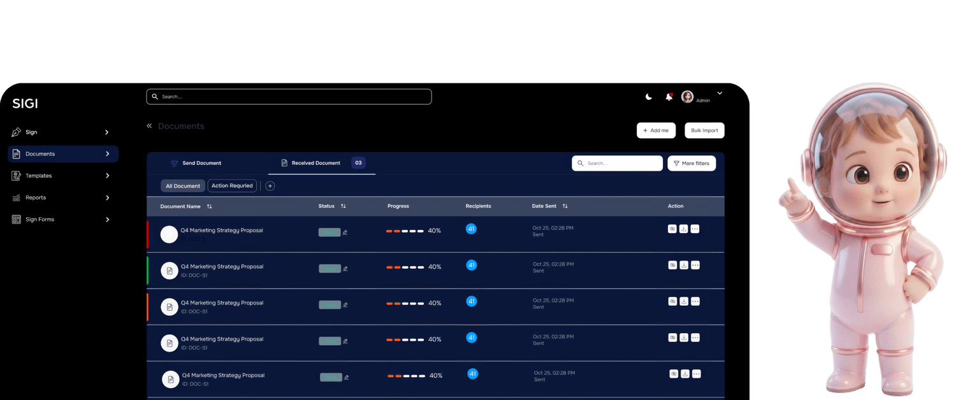This screenshot has height=400, width=956.
Task: Click the Bulk Import button
Action: tap(704, 130)
